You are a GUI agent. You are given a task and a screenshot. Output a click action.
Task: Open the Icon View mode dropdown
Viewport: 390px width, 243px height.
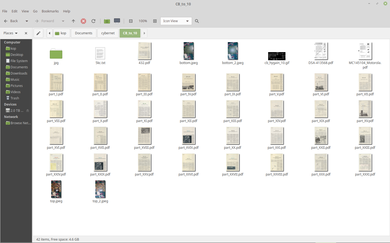pos(176,21)
